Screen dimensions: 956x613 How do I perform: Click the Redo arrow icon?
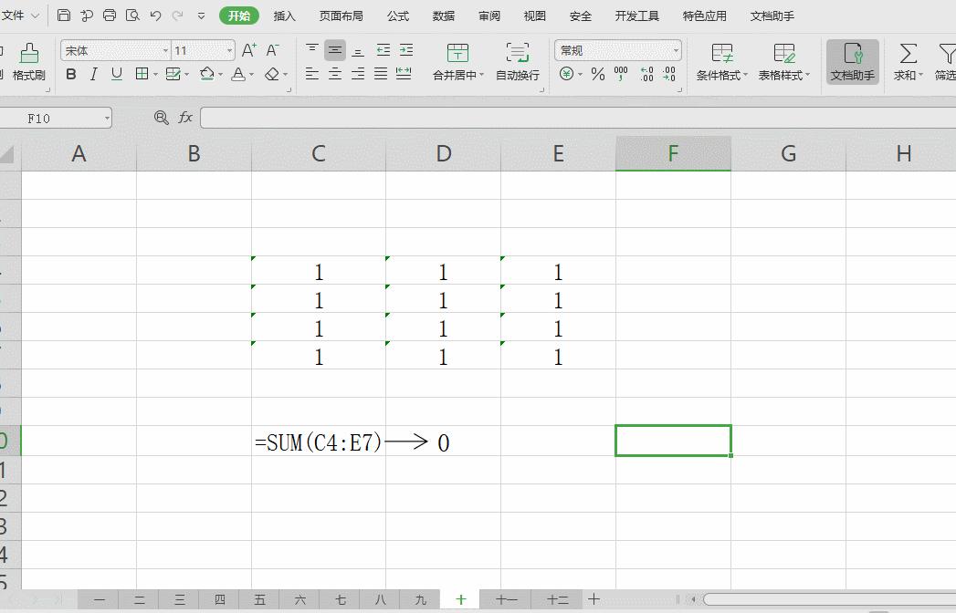[177, 16]
